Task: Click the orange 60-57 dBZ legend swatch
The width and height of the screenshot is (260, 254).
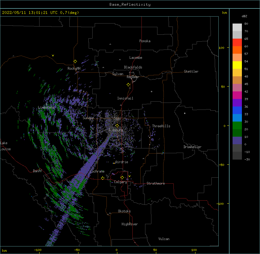Action: [x=237, y=50]
